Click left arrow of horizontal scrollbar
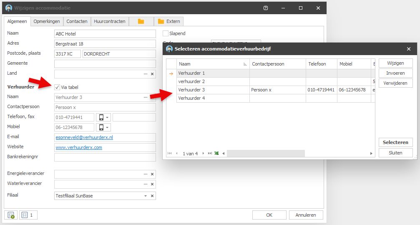Viewport: 420px width, 225px height. coord(224,153)
